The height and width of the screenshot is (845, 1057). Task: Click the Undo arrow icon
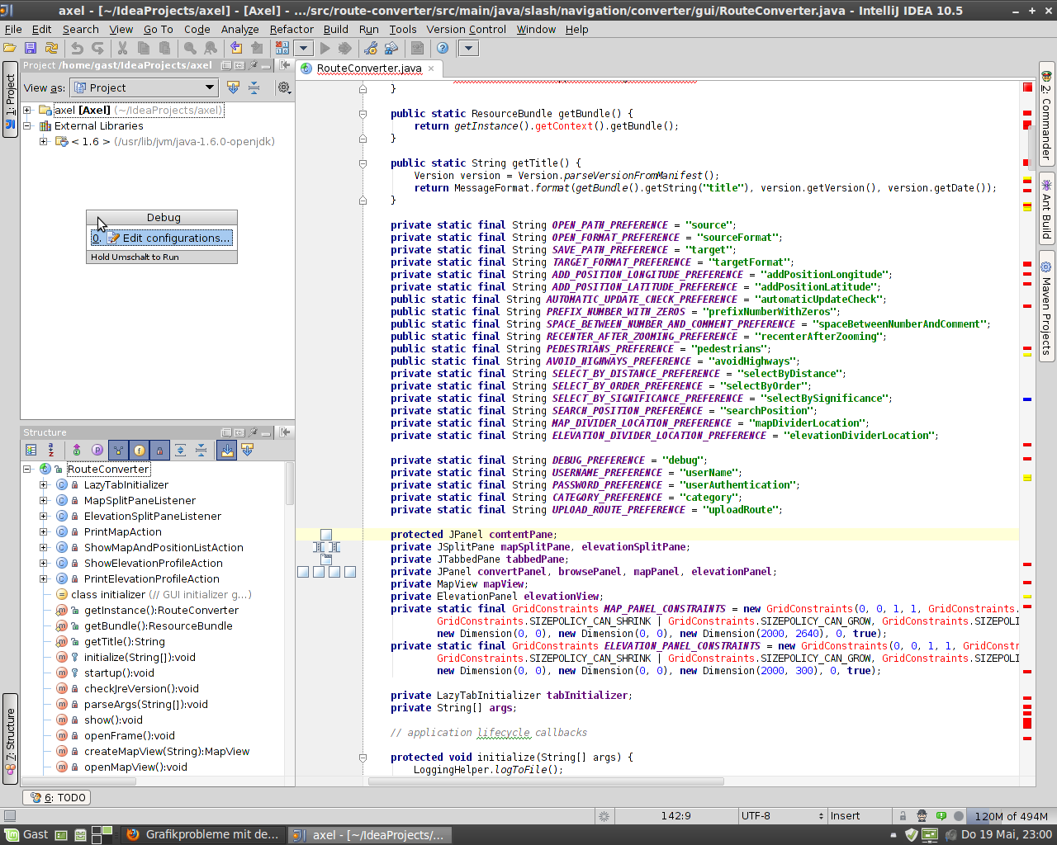point(77,48)
